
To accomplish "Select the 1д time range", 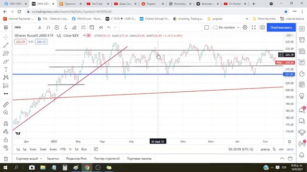I will [x=18, y=149].
